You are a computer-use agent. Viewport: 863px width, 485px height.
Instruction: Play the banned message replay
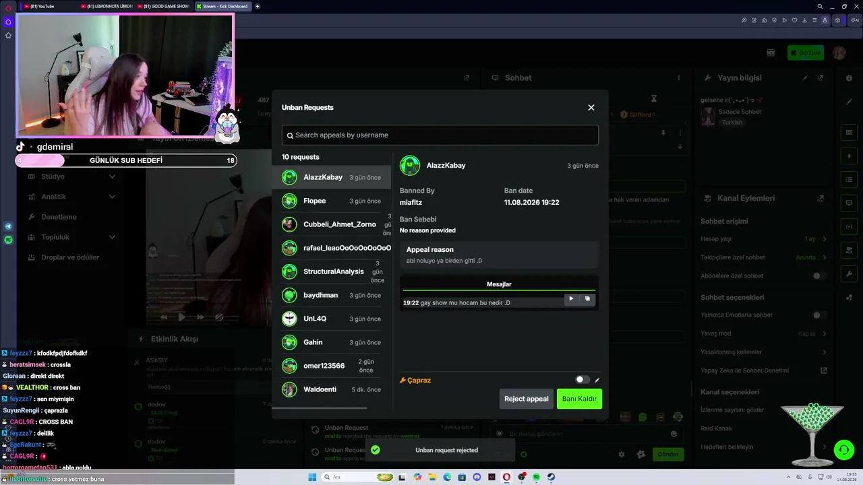(x=571, y=299)
